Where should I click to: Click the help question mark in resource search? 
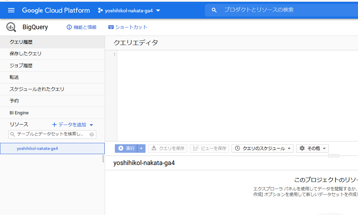coord(92,134)
